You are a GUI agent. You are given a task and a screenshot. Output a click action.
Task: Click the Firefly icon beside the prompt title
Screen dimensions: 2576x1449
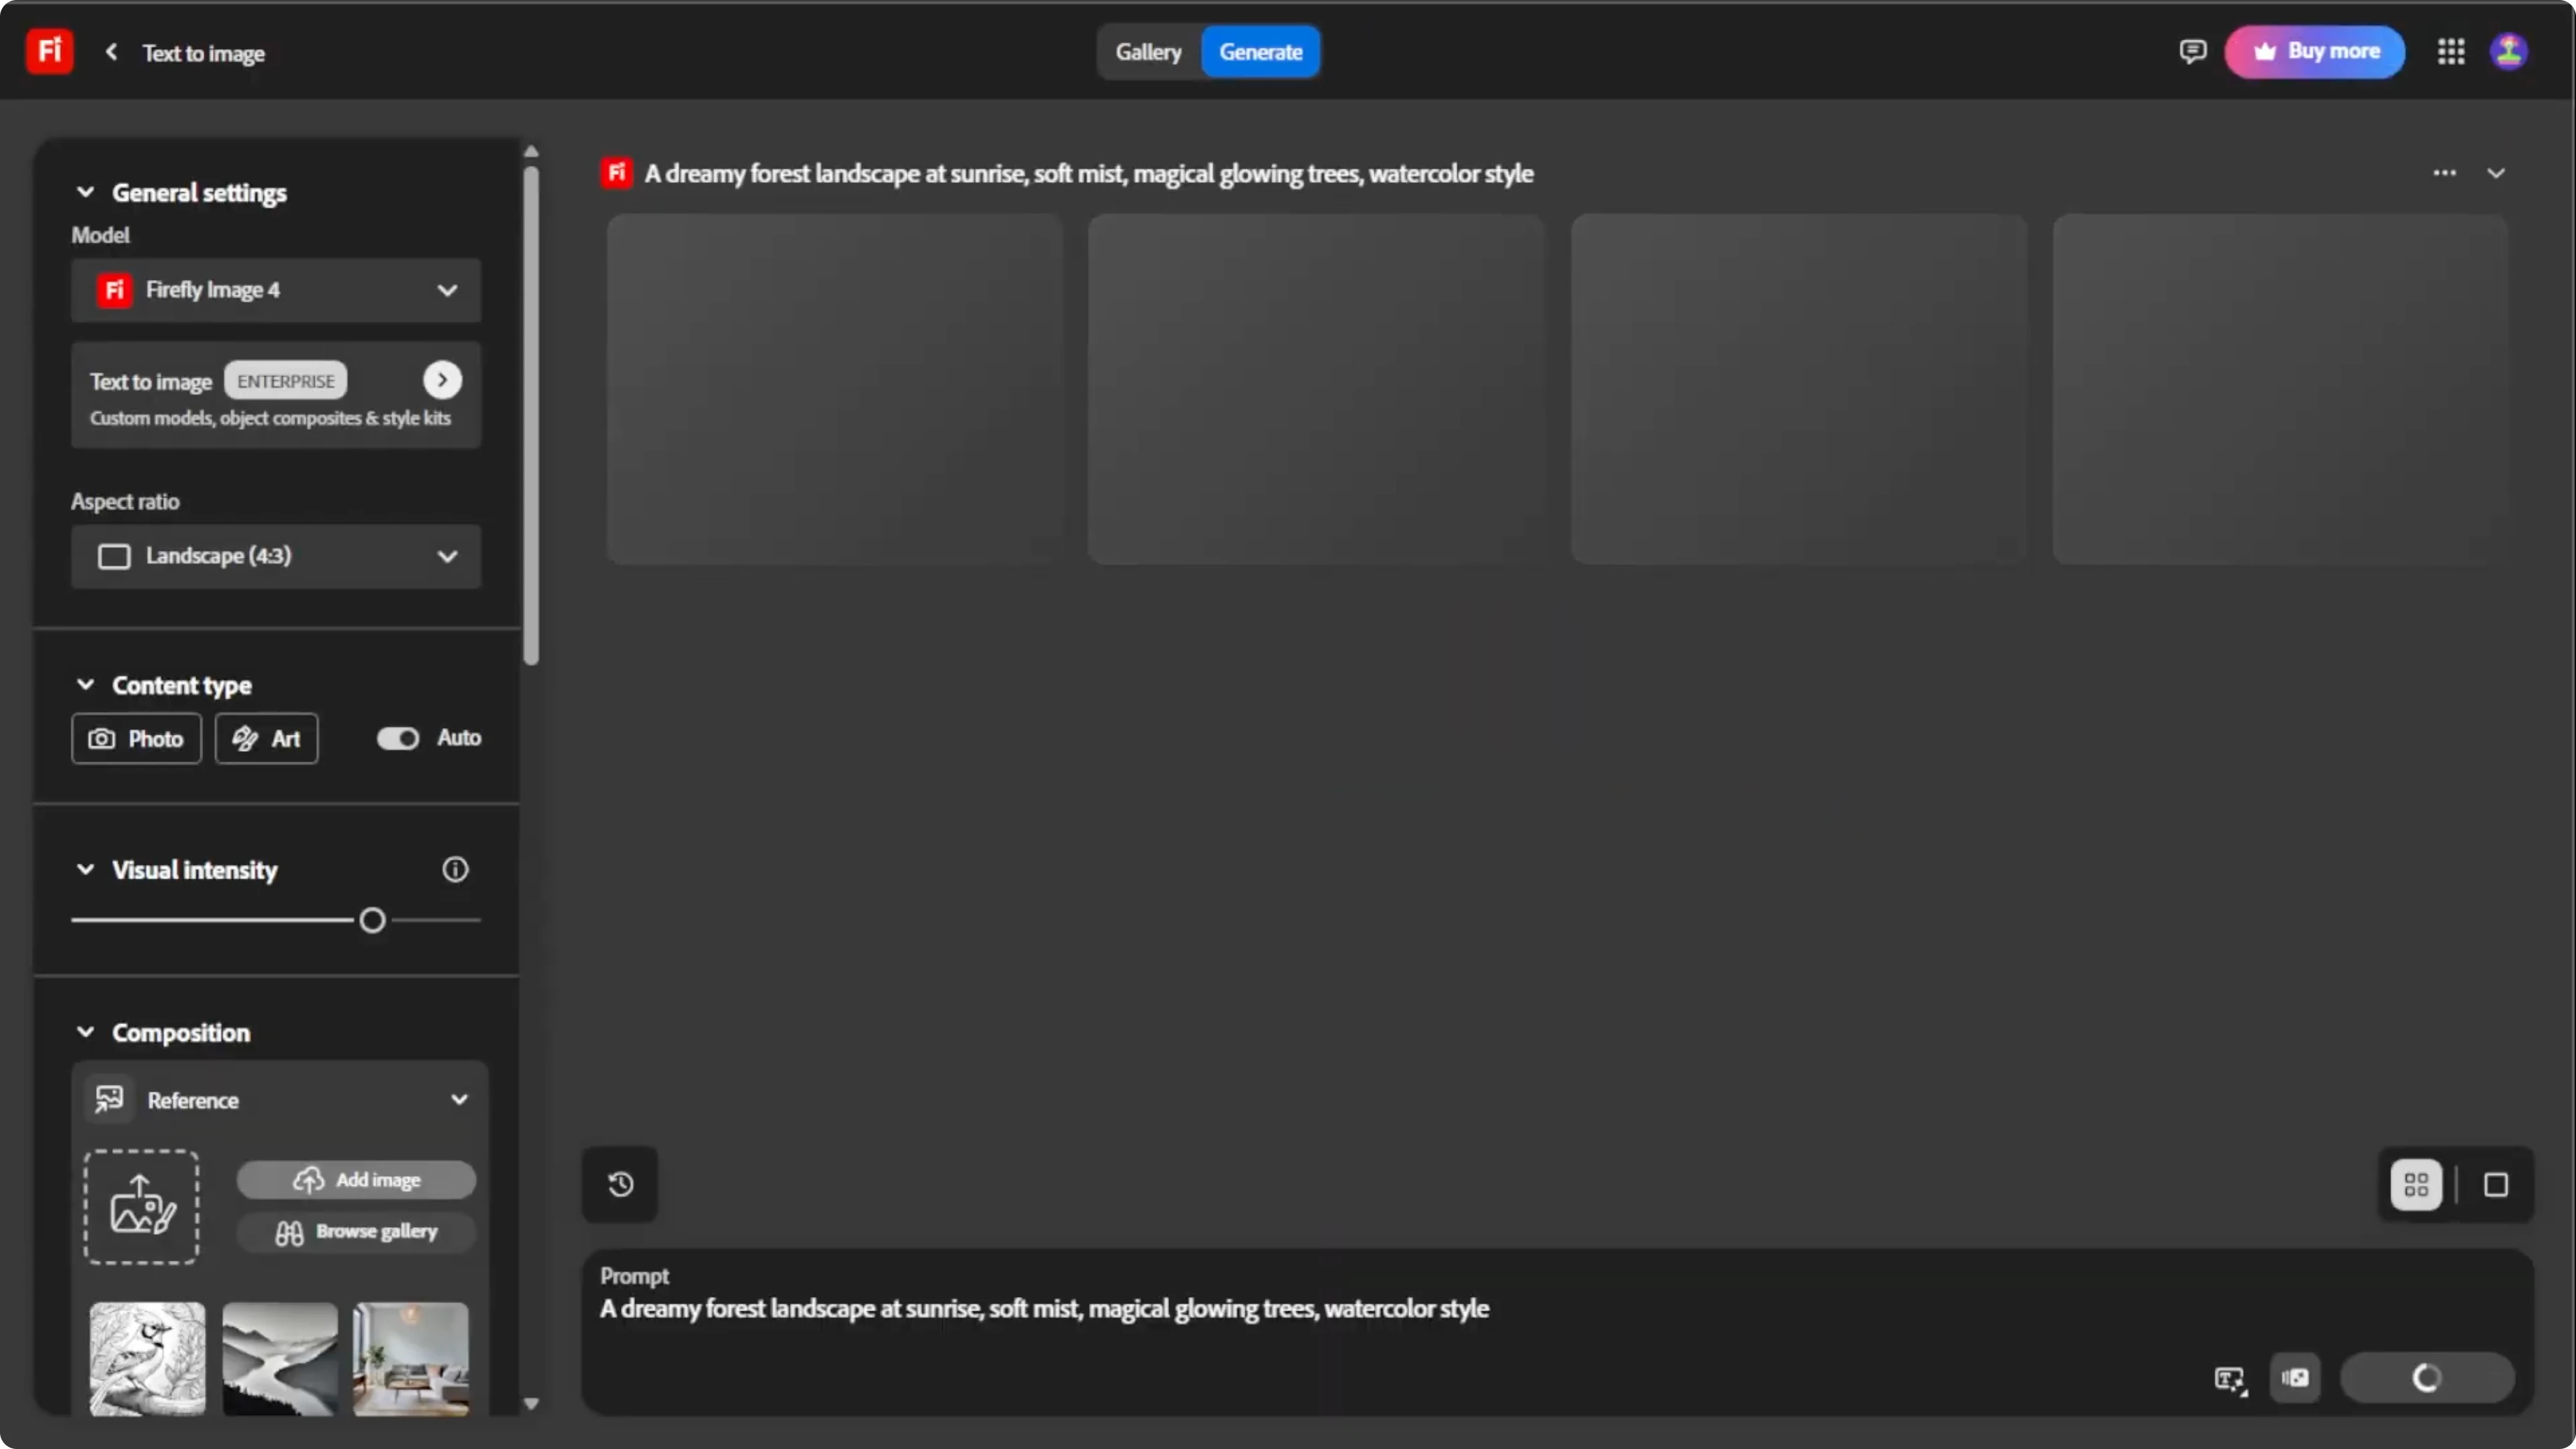(x=616, y=173)
